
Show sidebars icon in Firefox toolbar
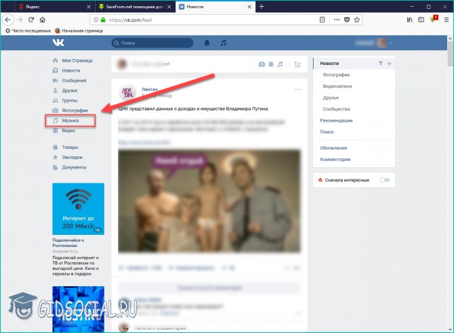coord(421,20)
